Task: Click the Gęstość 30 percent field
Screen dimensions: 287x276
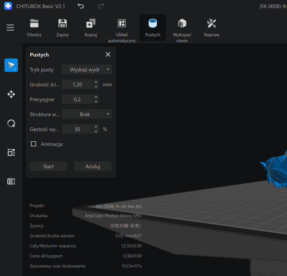Action: [x=77, y=129]
